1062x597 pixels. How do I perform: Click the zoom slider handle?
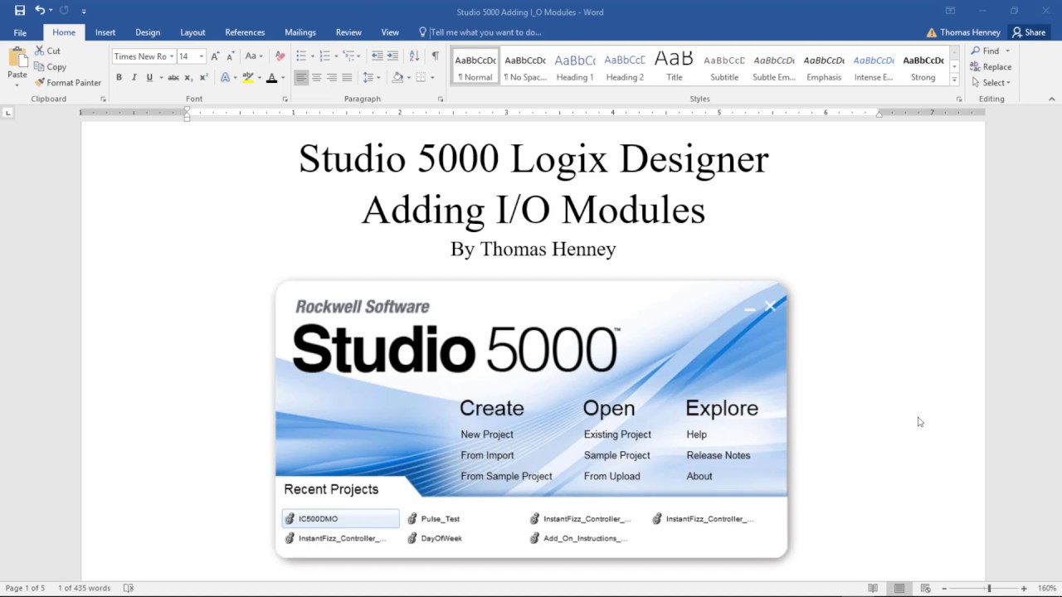click(x=989, y=588)
